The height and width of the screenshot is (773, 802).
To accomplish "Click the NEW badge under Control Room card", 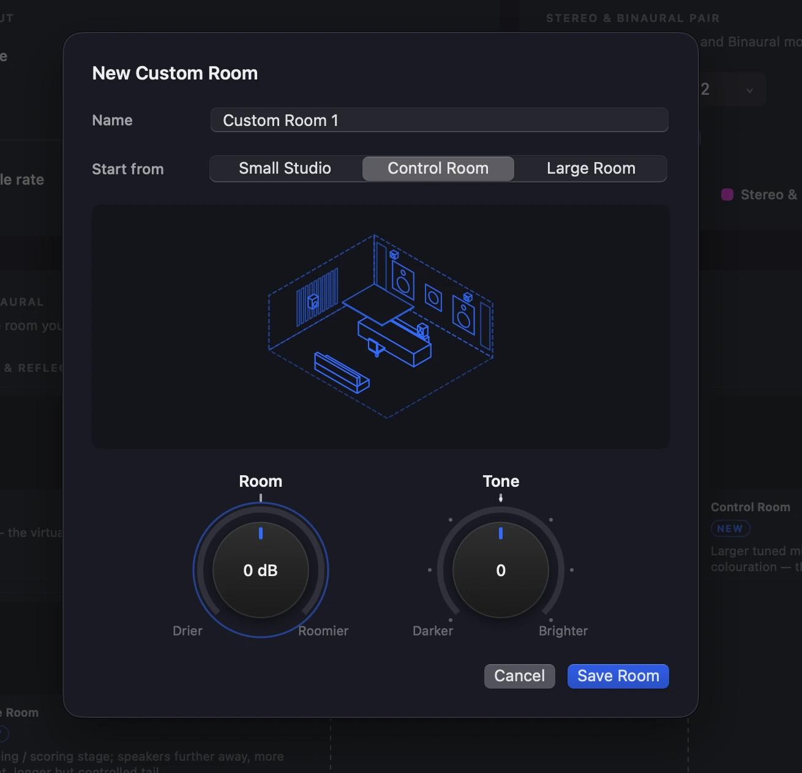I will pyautogui.click(x=730, y=528).
